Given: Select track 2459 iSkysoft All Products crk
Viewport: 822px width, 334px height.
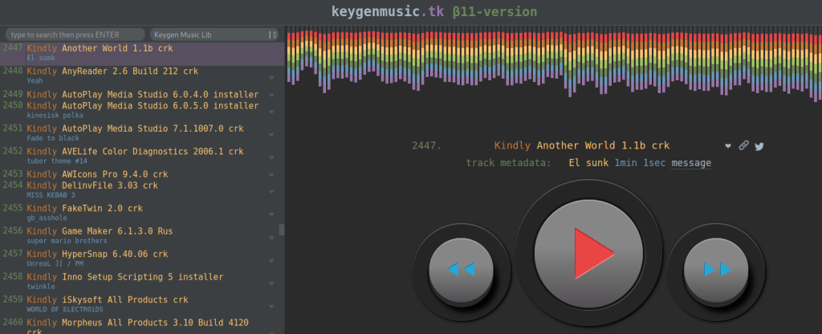Looking at the screenshot, I should pos(119,299).
